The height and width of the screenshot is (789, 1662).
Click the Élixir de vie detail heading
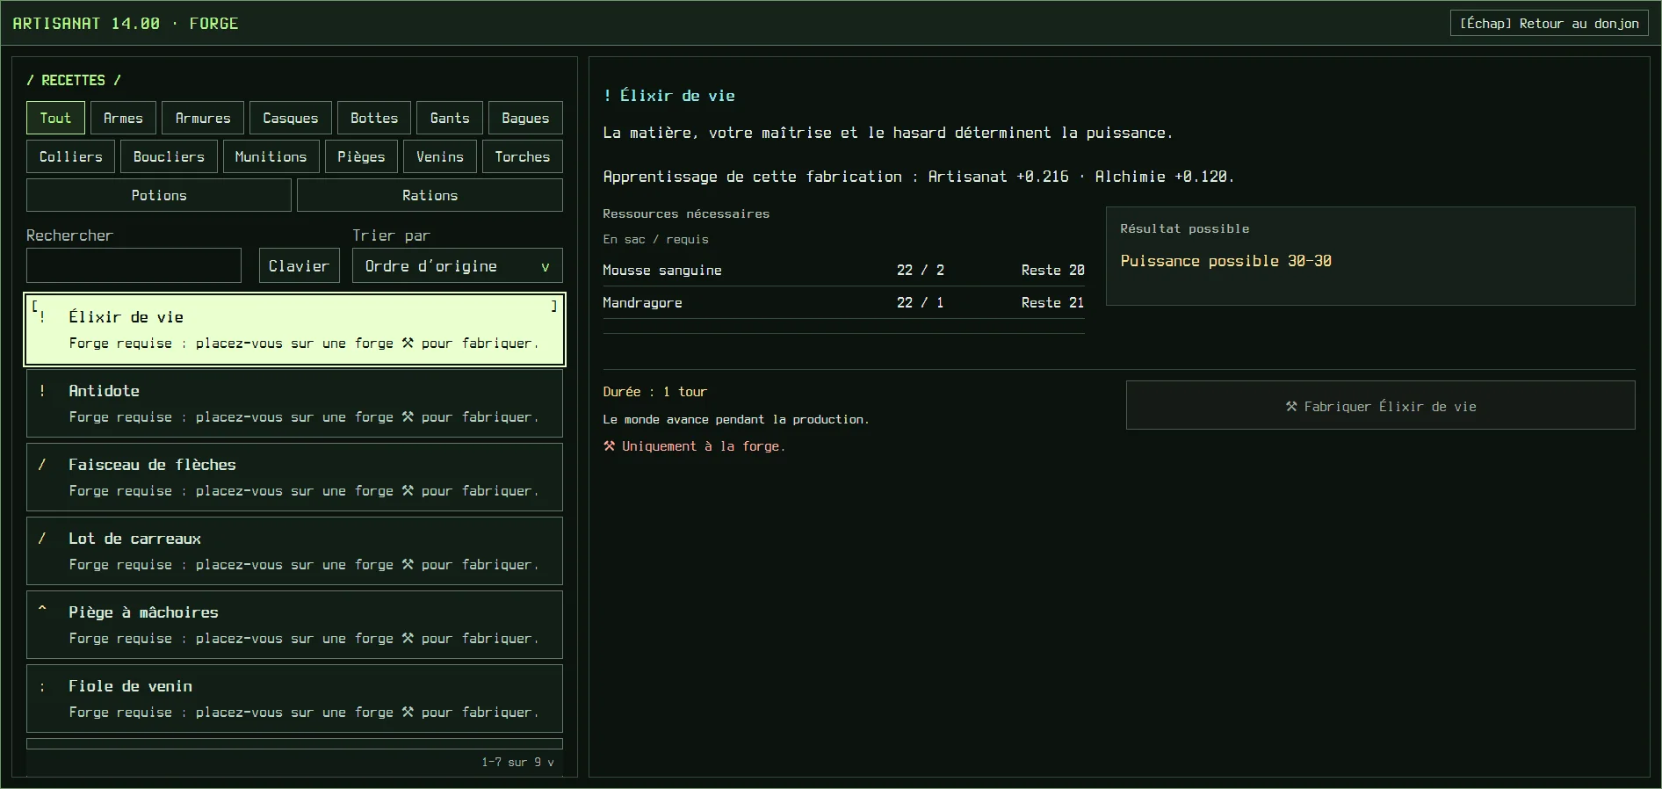pyautogui.click(x=669, y=96)
